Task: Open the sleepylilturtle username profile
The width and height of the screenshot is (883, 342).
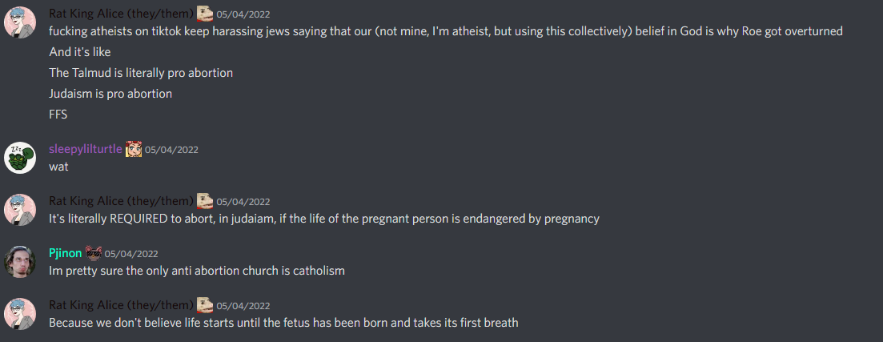Action: coord(86,149)
